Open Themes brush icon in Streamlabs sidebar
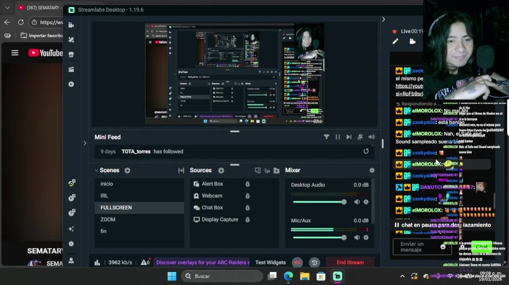This screenshot has width=509, height=285. pyautogui.click(x=71, y=40)
